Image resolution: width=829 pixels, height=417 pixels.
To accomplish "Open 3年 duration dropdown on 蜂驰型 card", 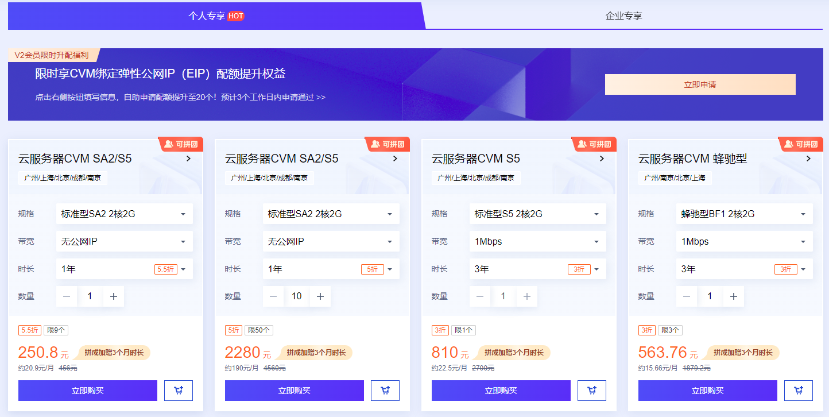I will pyautogui.click(x=745, y=269).
